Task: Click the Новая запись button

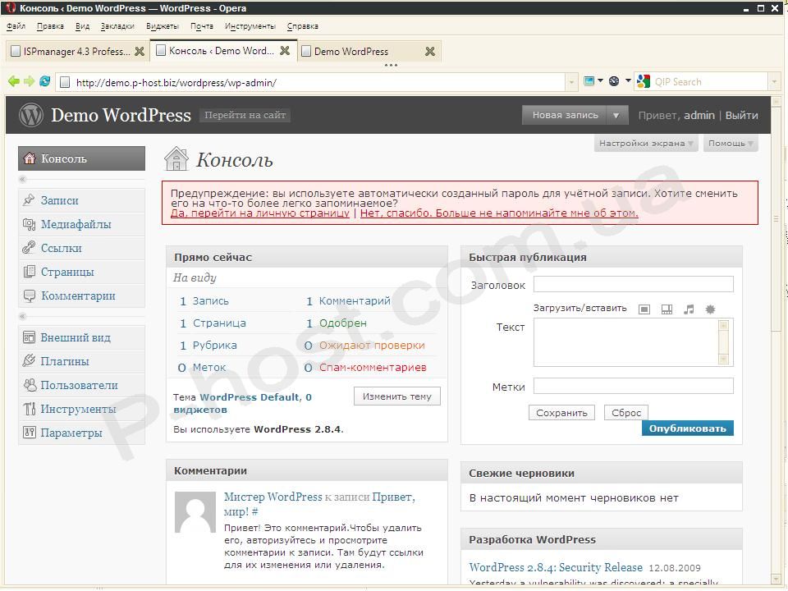Action: click(565, 115)
